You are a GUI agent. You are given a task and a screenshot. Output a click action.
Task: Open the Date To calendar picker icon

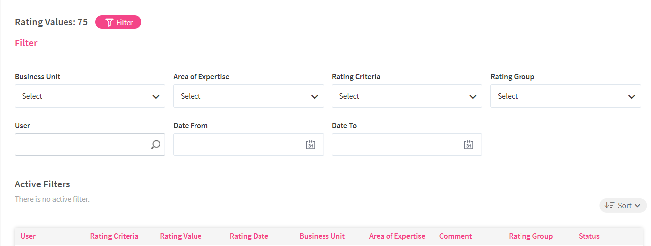[x=469, y=145]
